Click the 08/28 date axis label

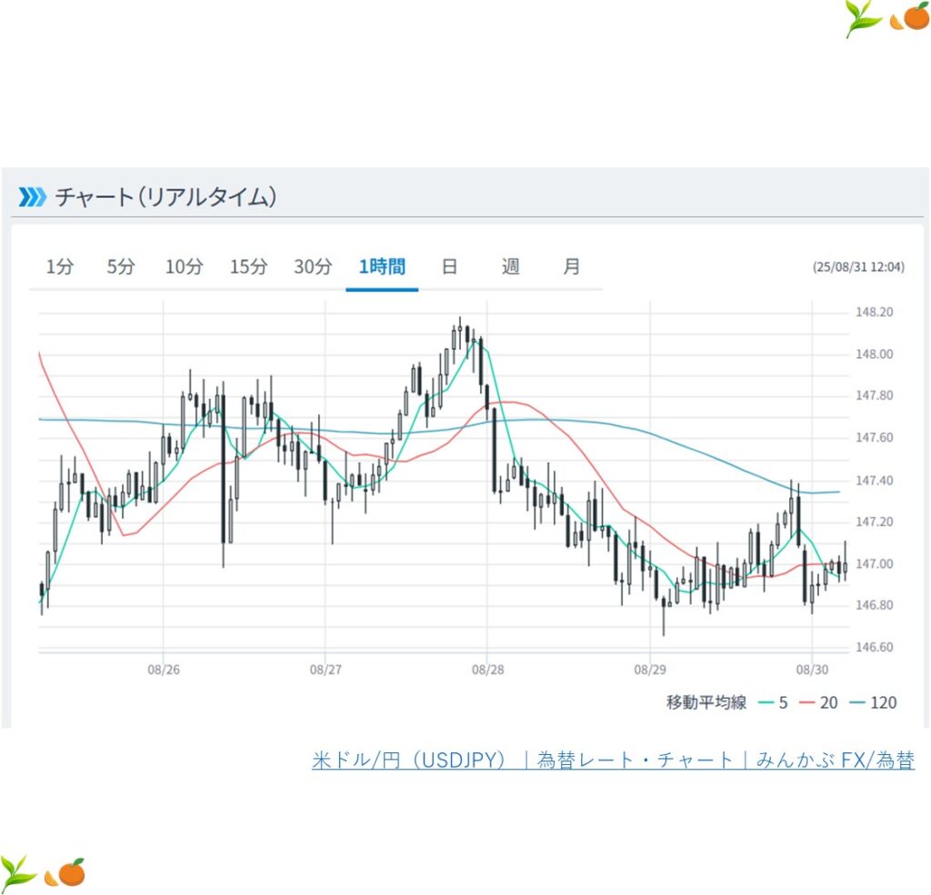click(487, 670)
